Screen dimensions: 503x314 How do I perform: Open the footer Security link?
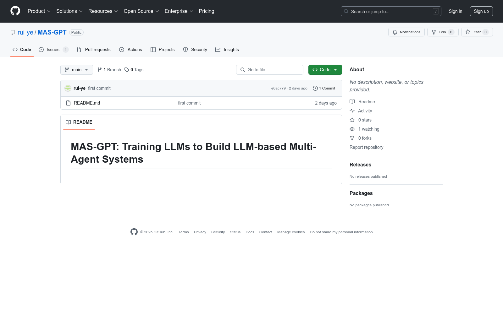click(x=218, y=232)
